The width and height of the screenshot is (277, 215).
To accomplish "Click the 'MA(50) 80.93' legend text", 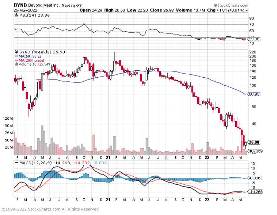I will coord(30,56).
